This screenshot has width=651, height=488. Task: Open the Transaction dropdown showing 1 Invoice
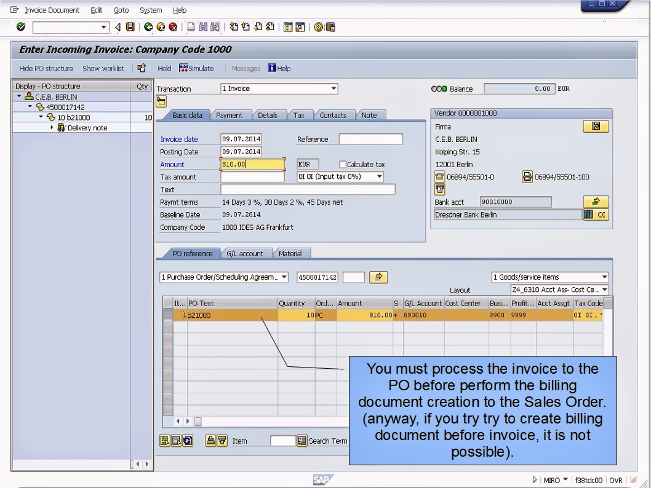(332, 88)
